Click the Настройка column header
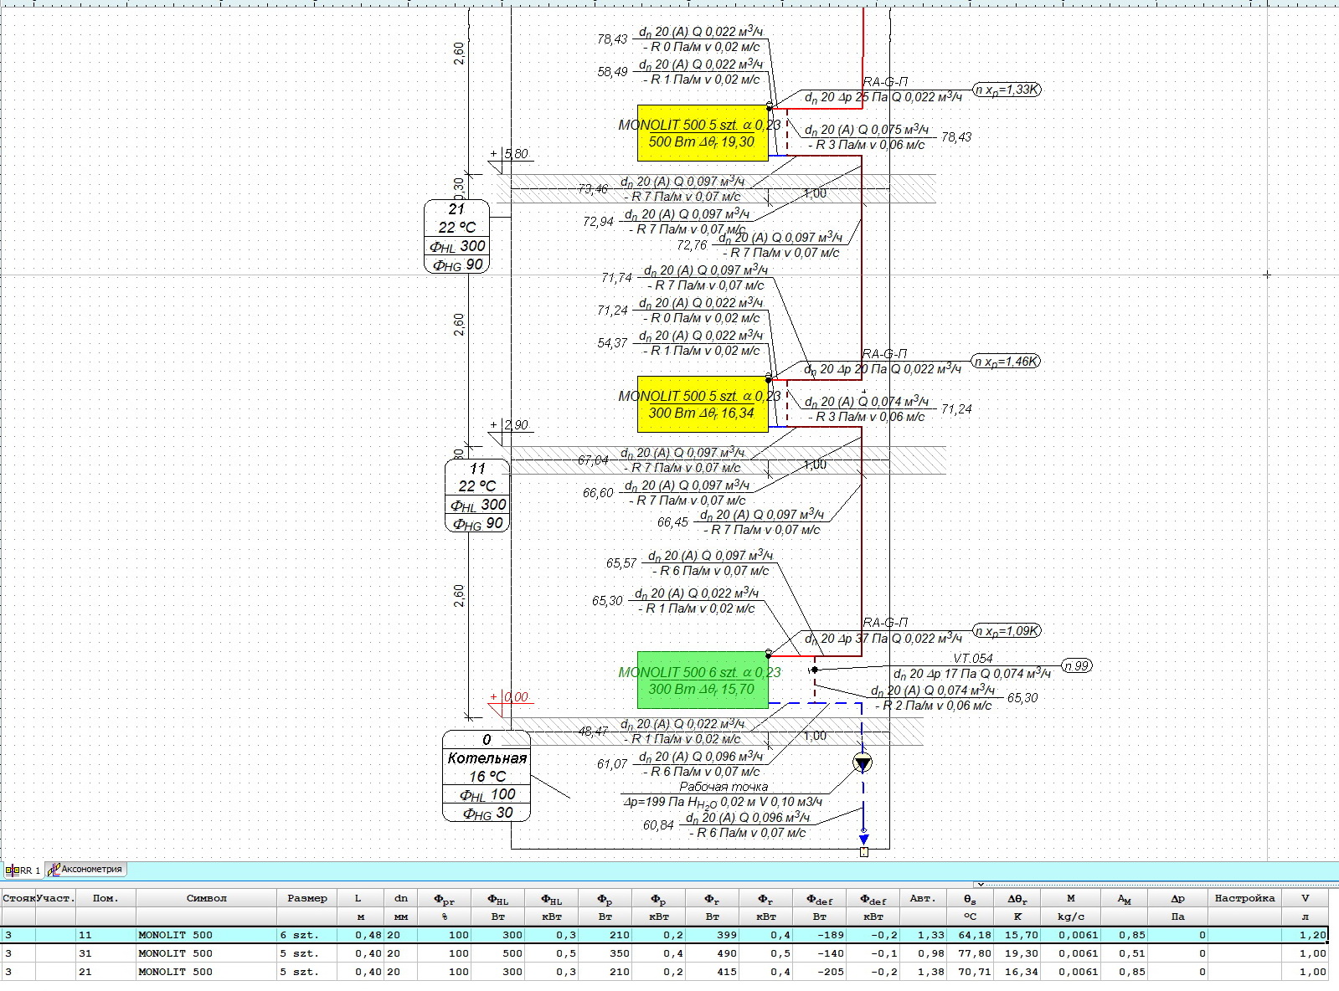This screenshot has width=1339, height=991. [1244, 898]
